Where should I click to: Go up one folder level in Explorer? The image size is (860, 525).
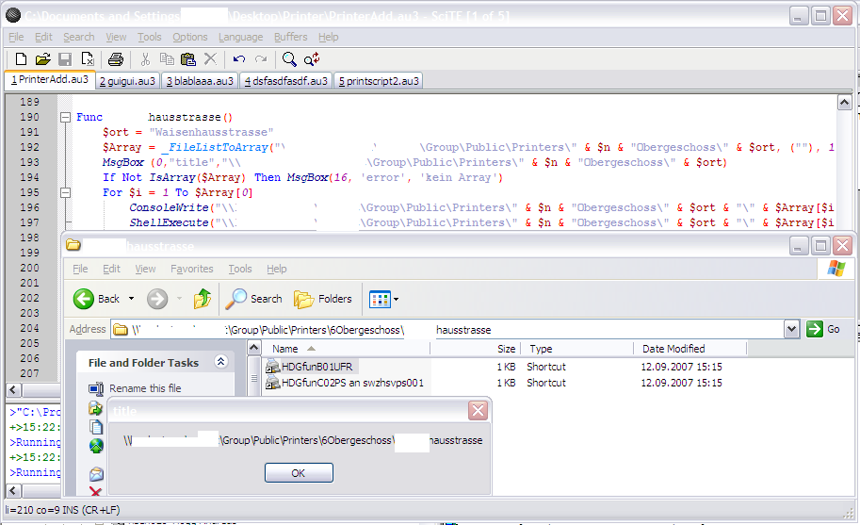[202, 299]
